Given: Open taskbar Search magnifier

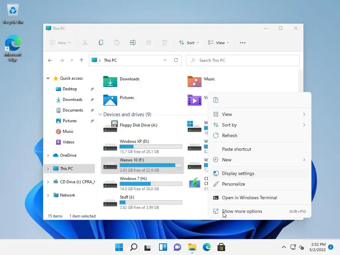Looking at the screenshot, I should click(x=133, y=247).
